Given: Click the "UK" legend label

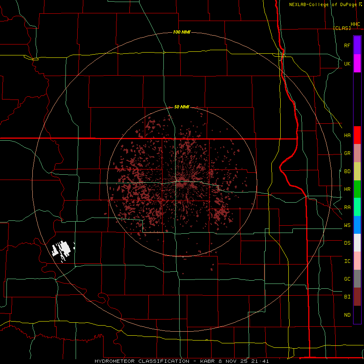Looking at the screenshot, I should point(347,63).
